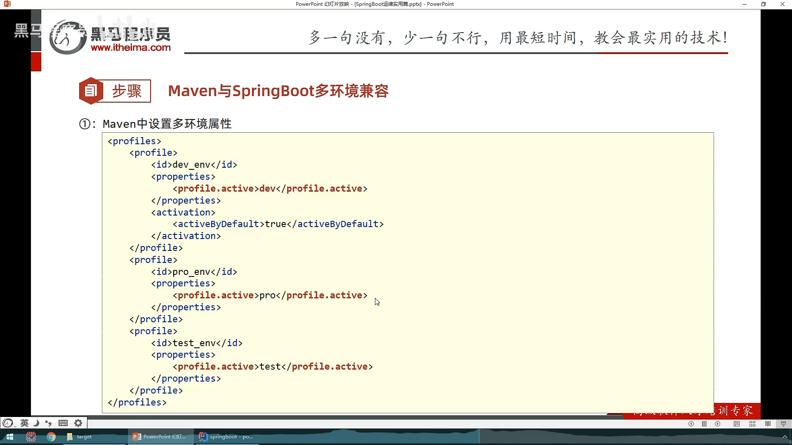
Task: Switch to Reading view icon
Action: pos(768,424)
